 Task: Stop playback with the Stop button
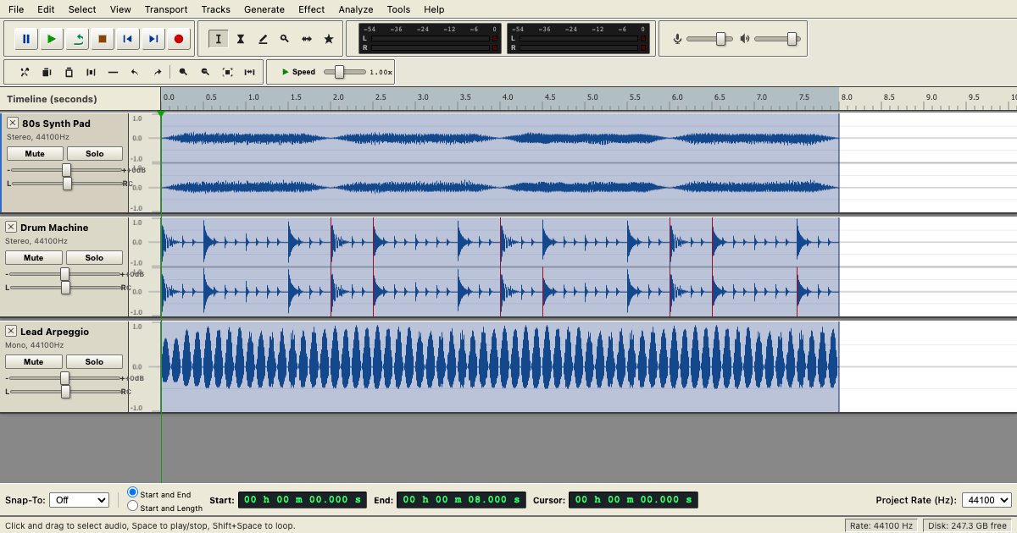(103, 39)
